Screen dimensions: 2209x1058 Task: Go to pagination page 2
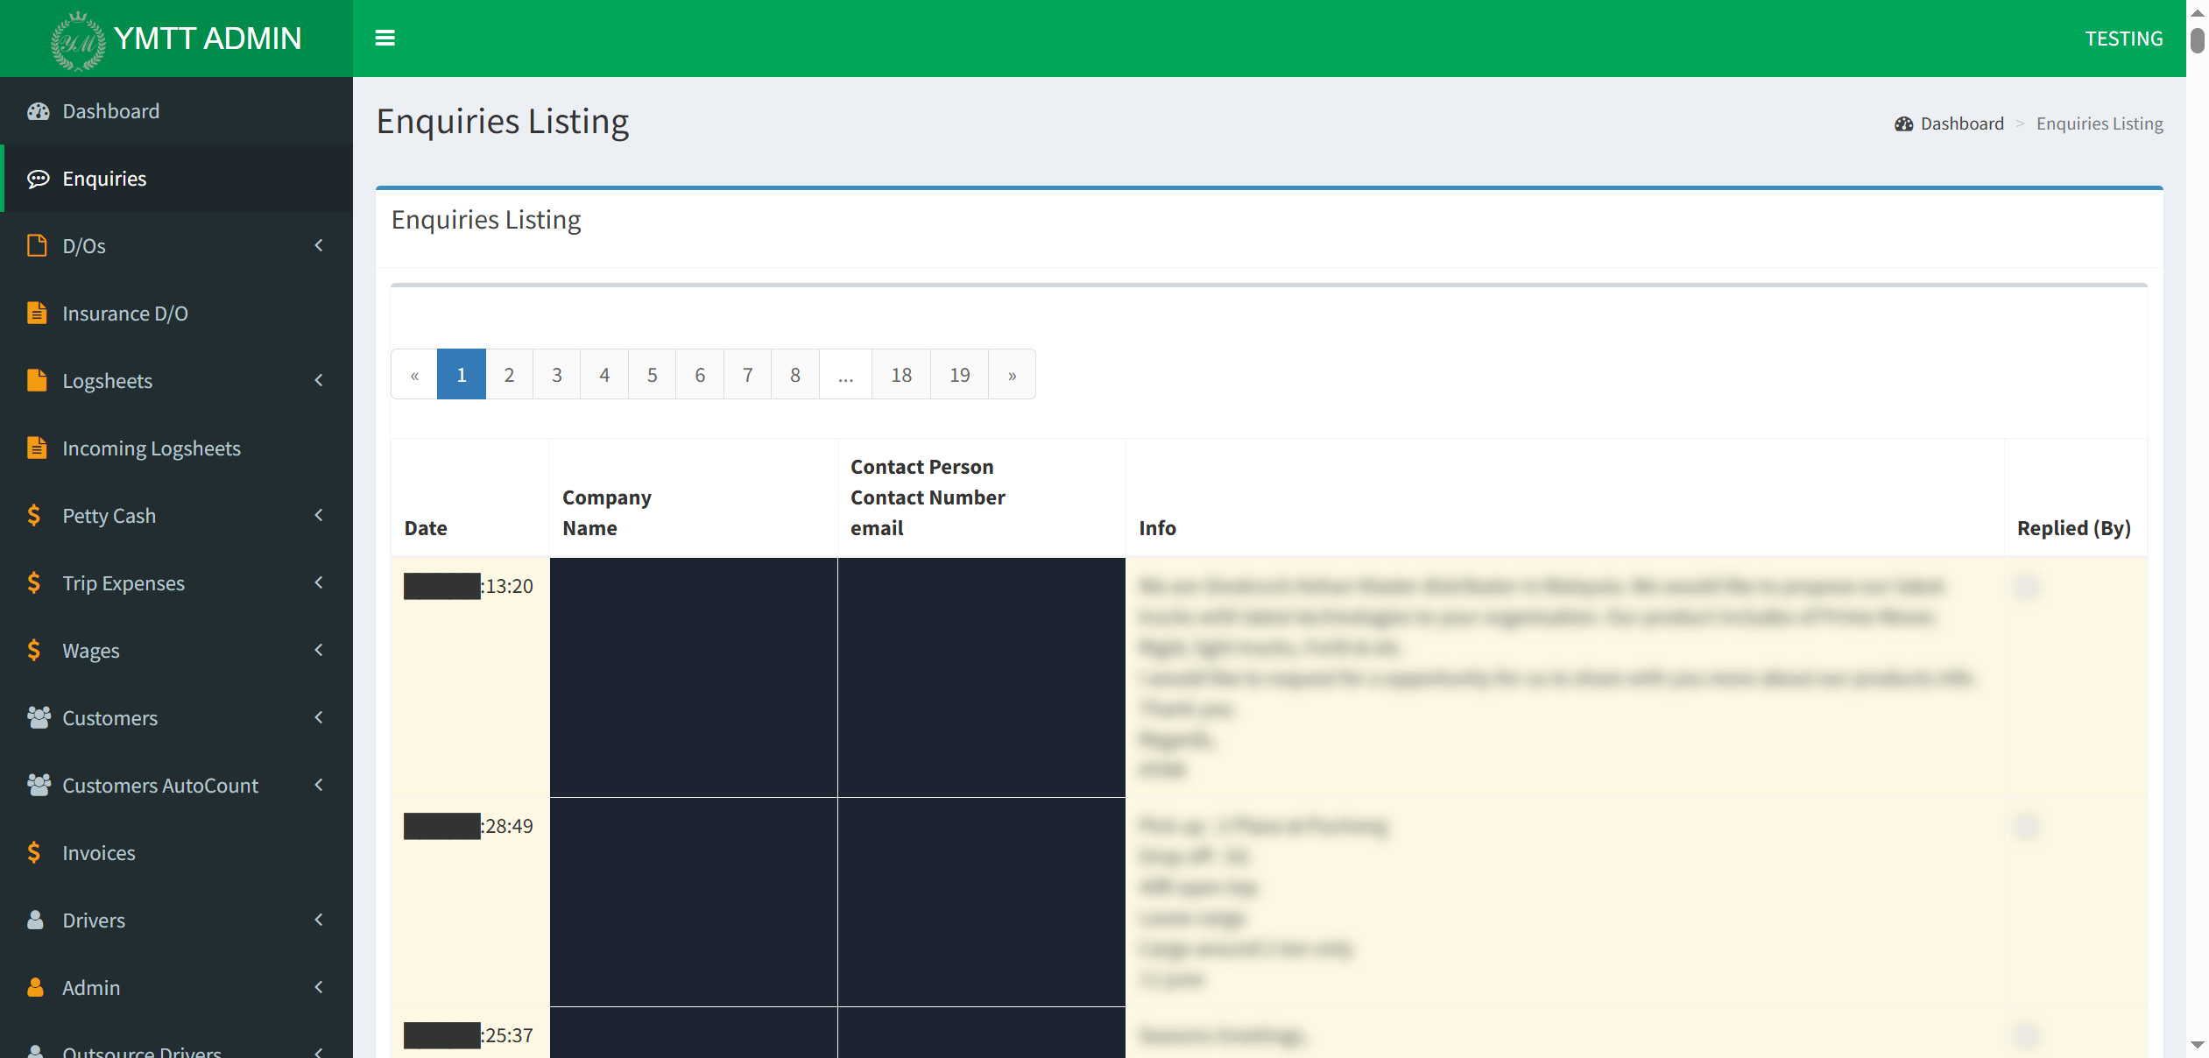509,375
